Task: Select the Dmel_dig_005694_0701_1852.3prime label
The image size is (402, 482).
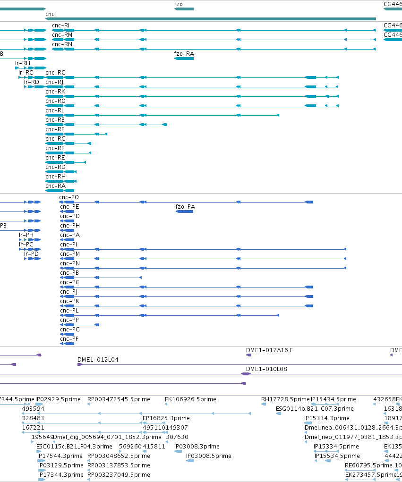Action: point(107,437)
